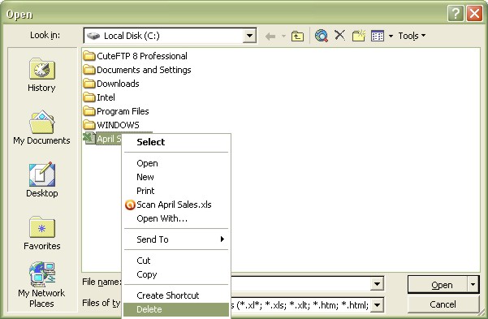Viewport: 488px width, 319px height.
Task: Select the CuteFTP 8 Professional folder name
Action: coord(142,56)
